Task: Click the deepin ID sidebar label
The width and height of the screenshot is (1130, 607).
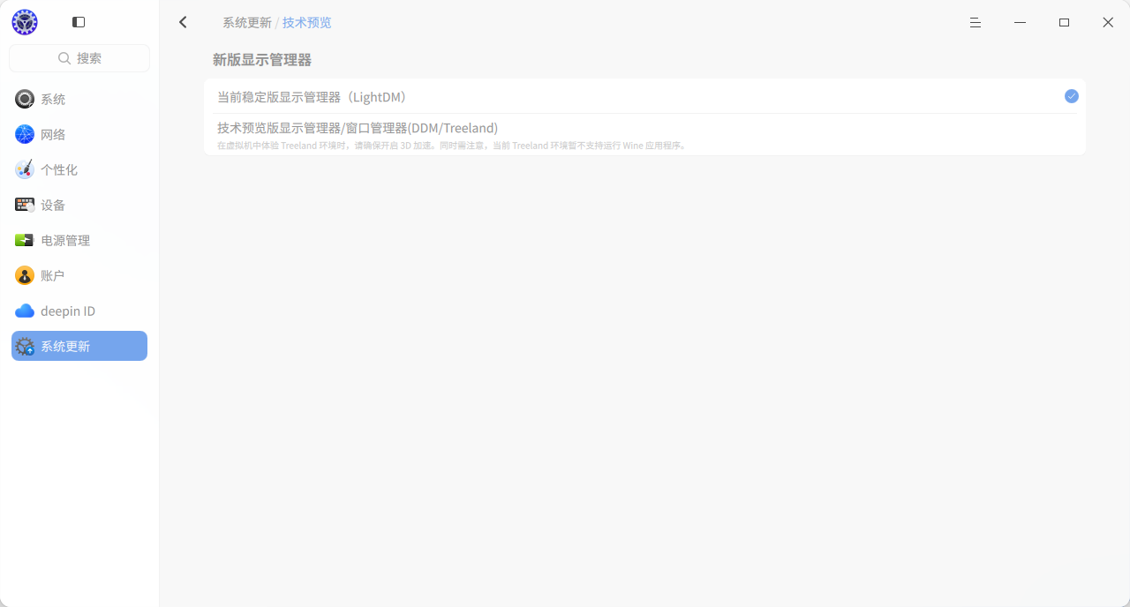Action: (68, 311)
